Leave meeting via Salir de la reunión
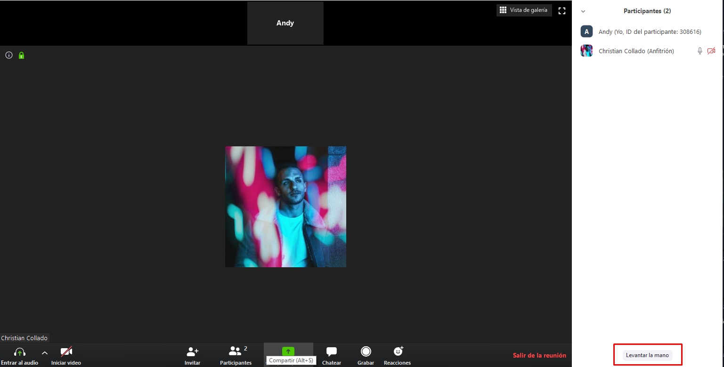724x367 pixels. (x=539, y=355)
